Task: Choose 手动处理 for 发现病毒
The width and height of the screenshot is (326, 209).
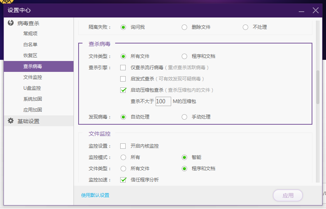Action: [184, 117]
